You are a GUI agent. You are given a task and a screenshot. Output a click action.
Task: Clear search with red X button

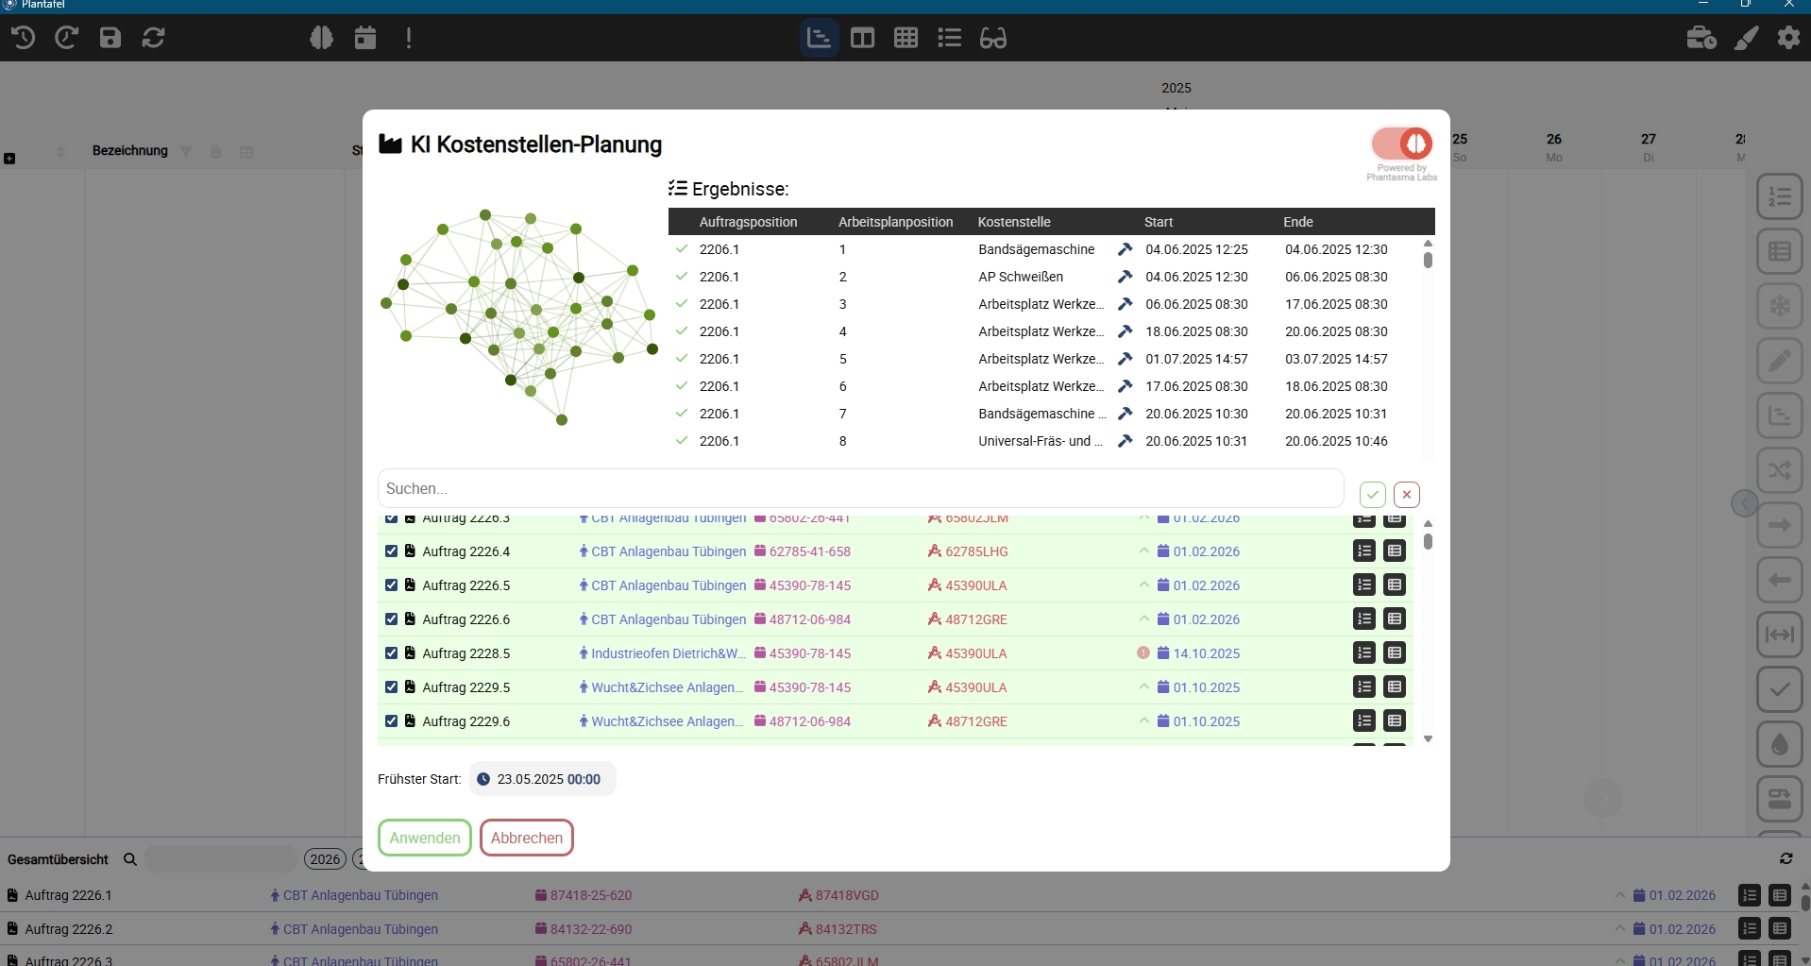[1407, 495]
